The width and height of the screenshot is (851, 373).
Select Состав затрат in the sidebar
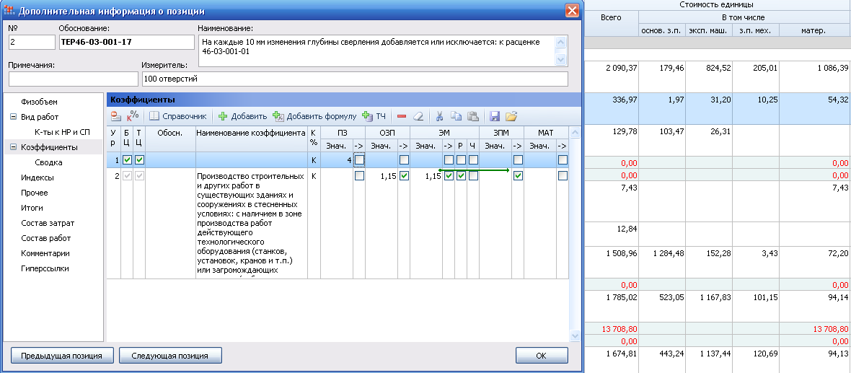(x=48, y=223)
